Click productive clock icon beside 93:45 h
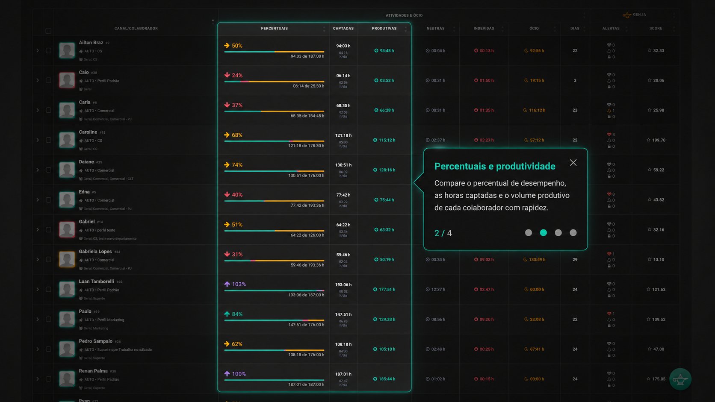The height and width of the screenshot is (402, 715). click(376, 50)
